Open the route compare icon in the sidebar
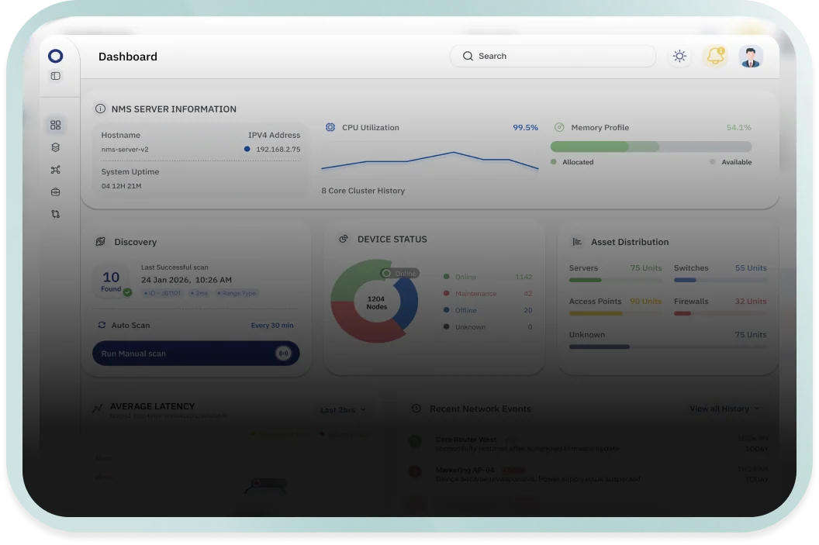 [x=55, y=214]
